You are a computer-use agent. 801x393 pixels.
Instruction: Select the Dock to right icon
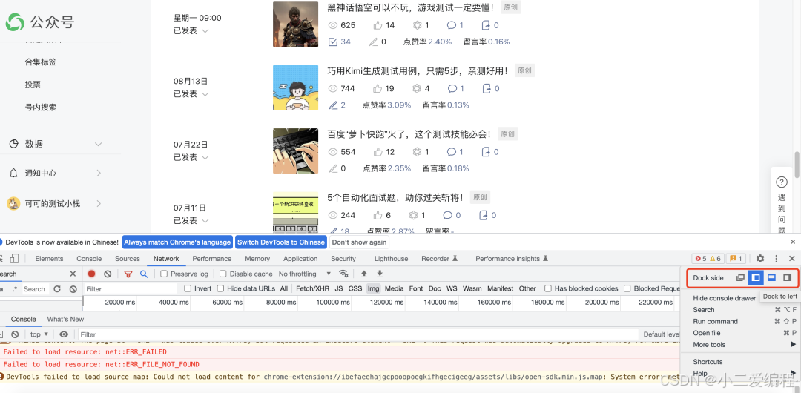click(787, 278)
